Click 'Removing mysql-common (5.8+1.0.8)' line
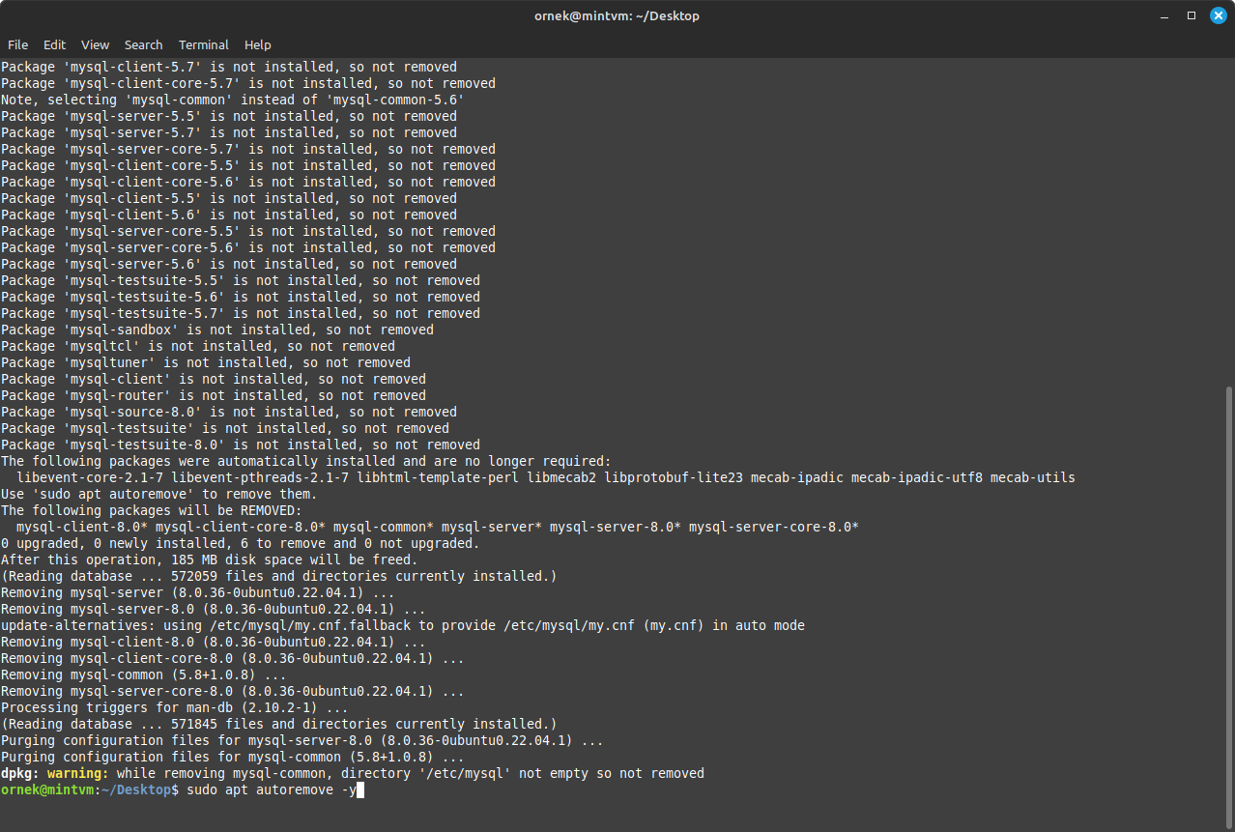 (x=144, y=675)
